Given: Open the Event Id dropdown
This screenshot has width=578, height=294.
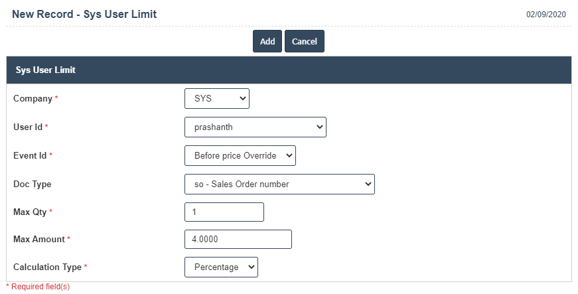Looking at the screenshot, I should [x=240, y=155].
